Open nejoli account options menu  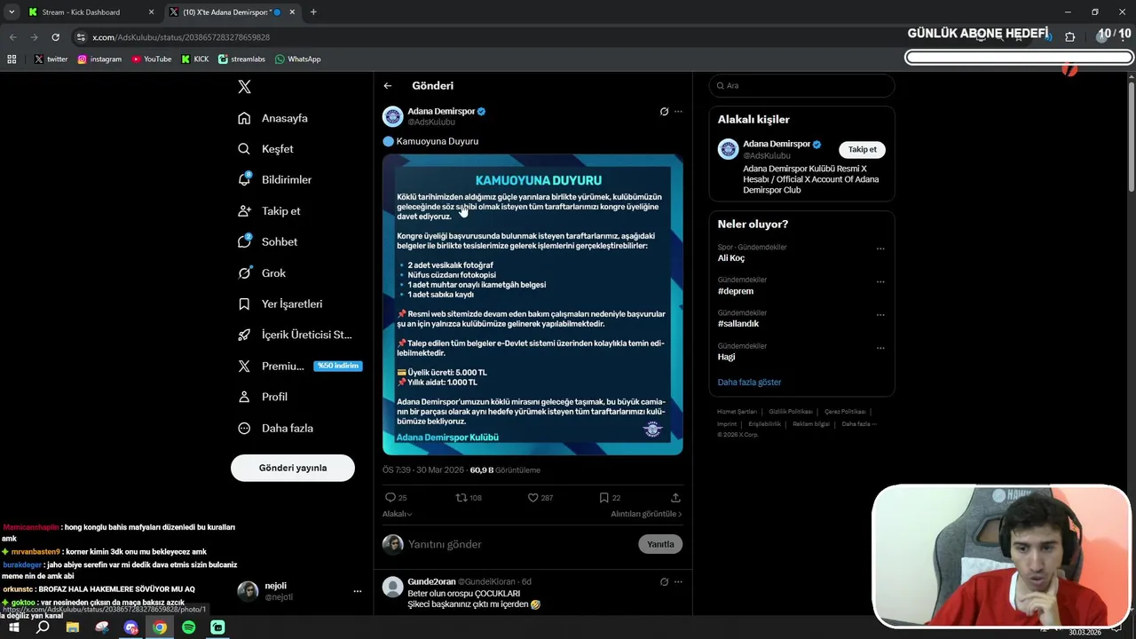tap(358, 591)
